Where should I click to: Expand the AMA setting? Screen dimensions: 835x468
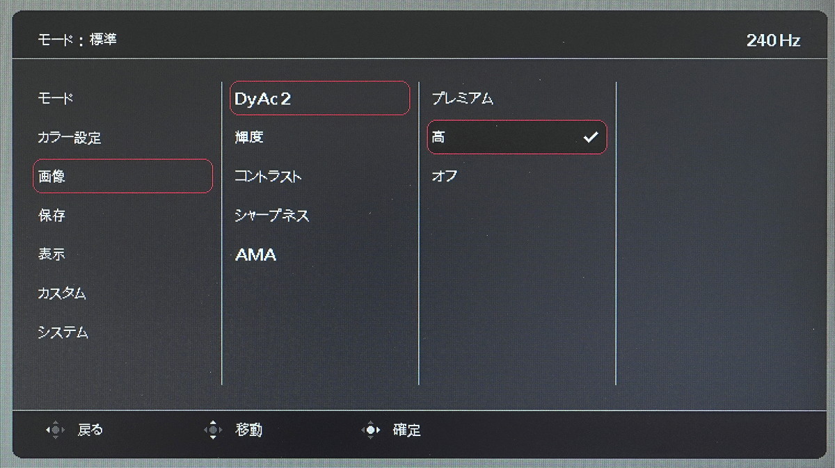point(320,255)
